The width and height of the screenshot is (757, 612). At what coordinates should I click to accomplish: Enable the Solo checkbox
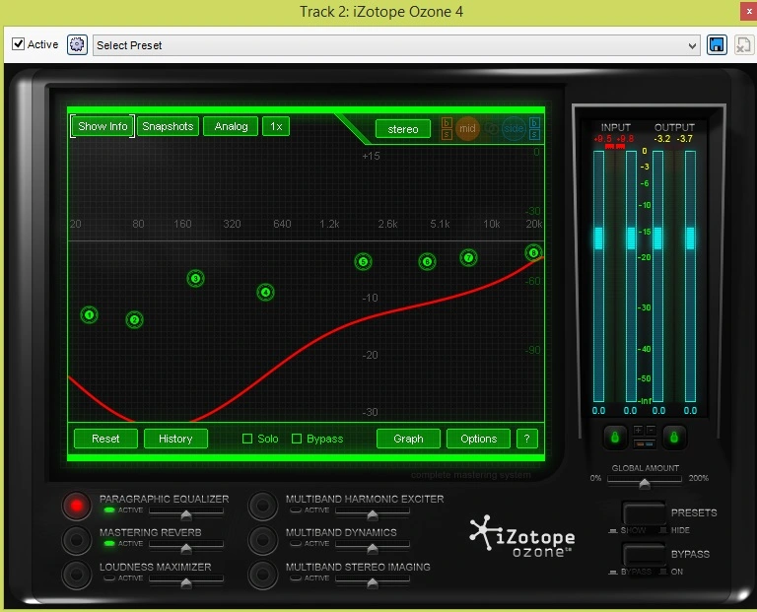(x=247, y=439)
